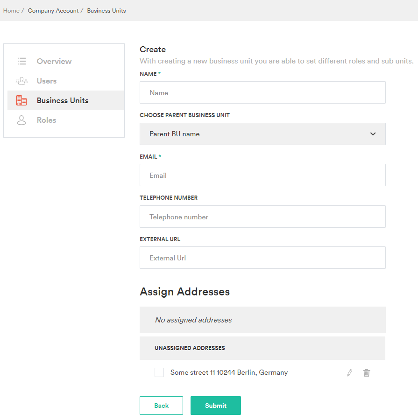
Task: Open the Parent BU name dropdown
Action: pos(262,134)
